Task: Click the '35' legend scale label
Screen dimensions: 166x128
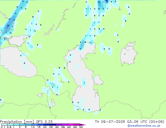Action: point(63,127)
